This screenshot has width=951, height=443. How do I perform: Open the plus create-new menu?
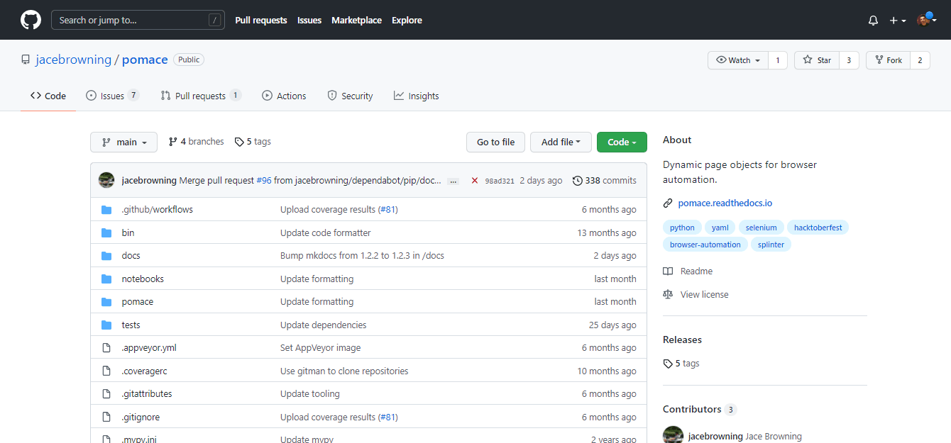click(x=897, y=21)
